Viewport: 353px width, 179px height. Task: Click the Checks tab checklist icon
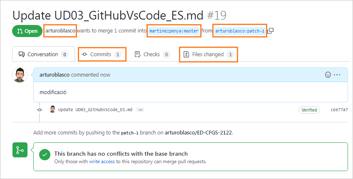(x=137, y=54)
